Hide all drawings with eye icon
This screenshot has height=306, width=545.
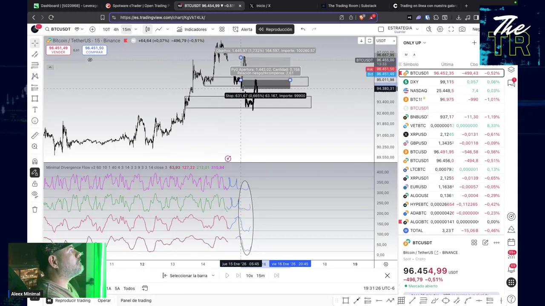(35, 195)
